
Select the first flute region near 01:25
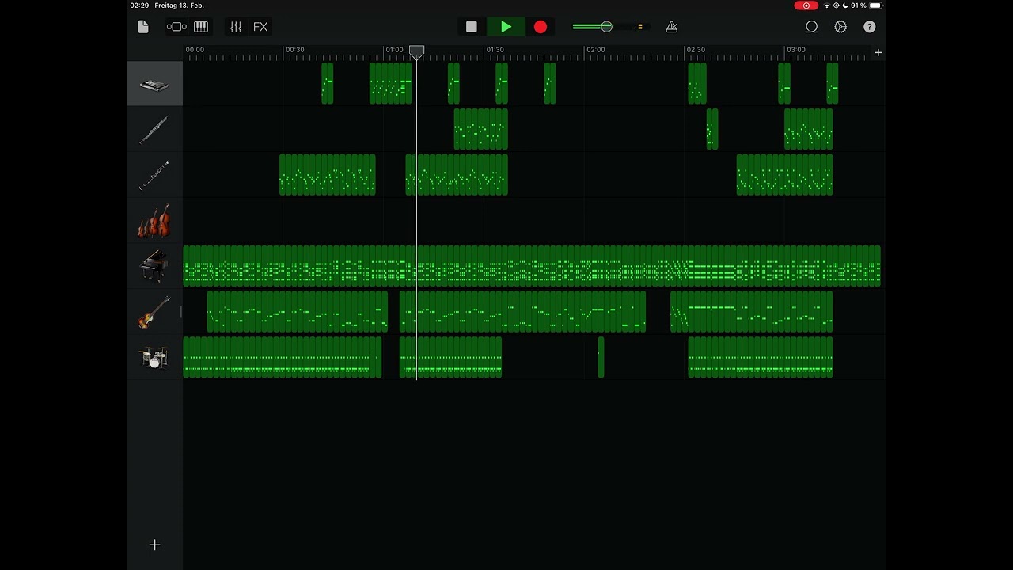481,129
